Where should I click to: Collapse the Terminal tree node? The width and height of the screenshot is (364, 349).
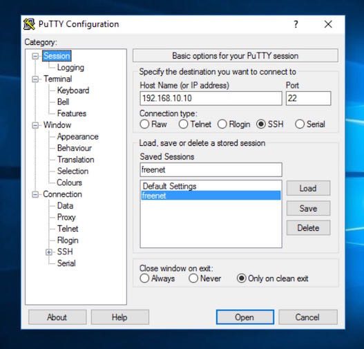coord(35,79)
